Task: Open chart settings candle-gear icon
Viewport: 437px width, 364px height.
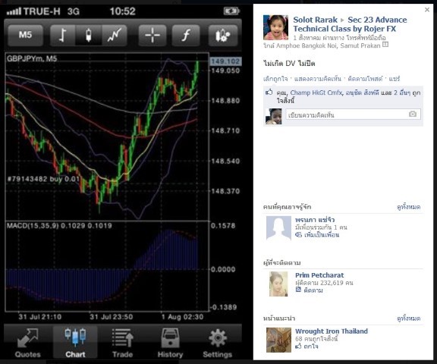Action: tap(223, 36)
